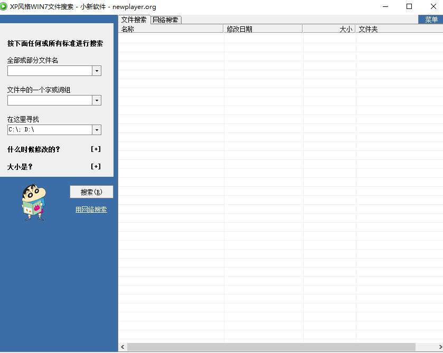443x353 pixels.
Task: Sort by the 文件夹 column header
Action: click(x=399, y=29)
